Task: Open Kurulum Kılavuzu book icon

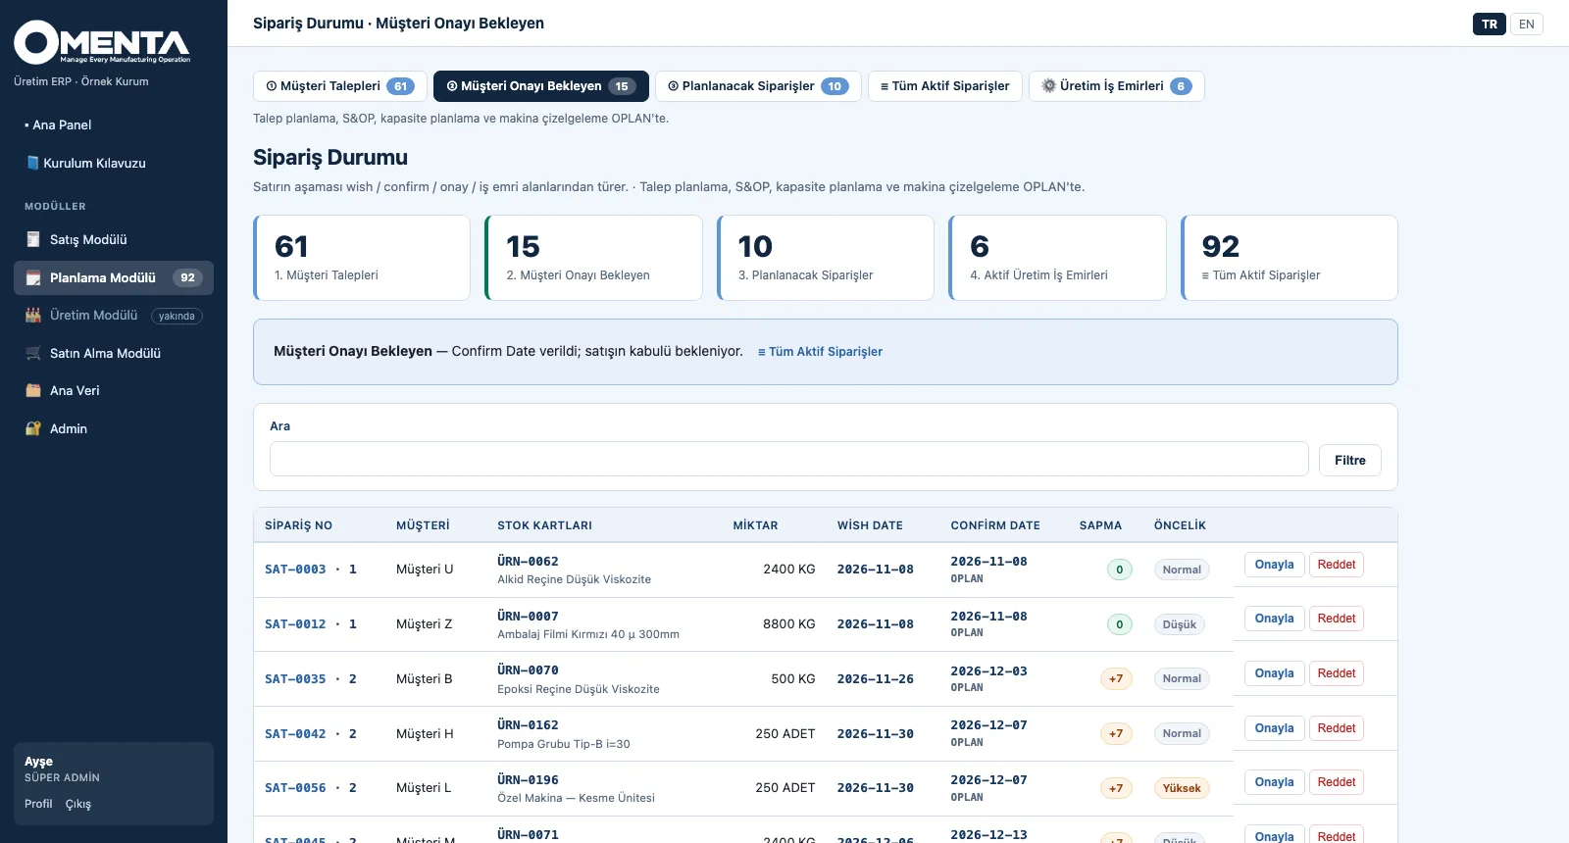Action: (x=32, y=163)
